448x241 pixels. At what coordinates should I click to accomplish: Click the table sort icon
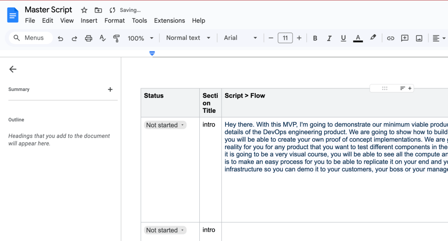coord(402,88)
